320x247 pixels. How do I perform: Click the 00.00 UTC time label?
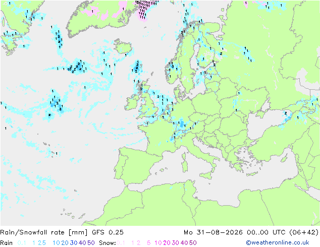[x=266, y=232]
